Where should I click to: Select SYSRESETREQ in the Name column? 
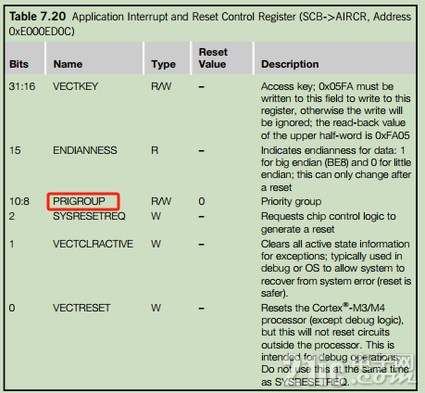(x=89, y=216)
